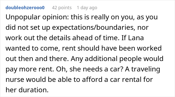Click the phrase A traveling

point(142,69)
